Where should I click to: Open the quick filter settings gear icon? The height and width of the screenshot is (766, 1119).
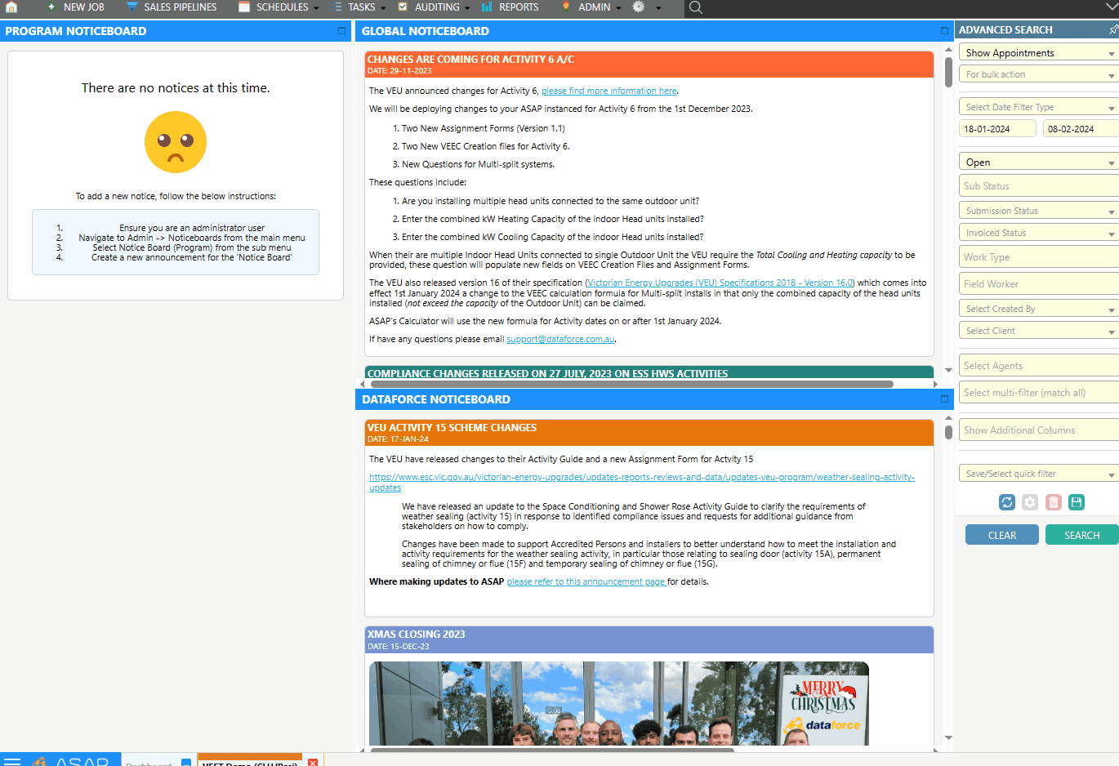click(x=1029, y=502)
